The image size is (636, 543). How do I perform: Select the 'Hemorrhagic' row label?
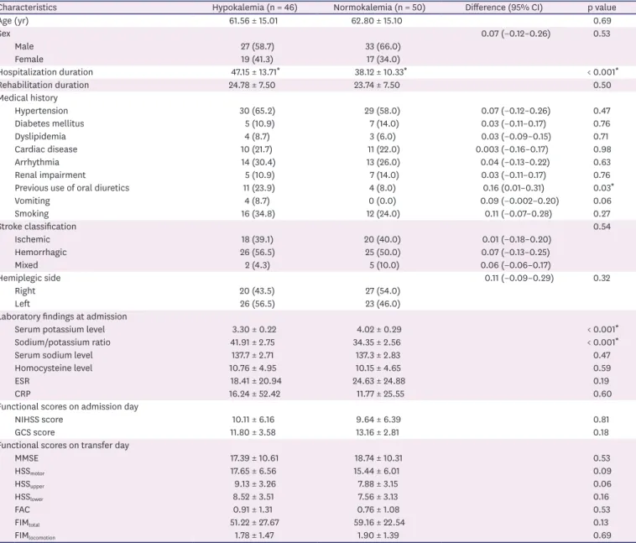[40, 253]
